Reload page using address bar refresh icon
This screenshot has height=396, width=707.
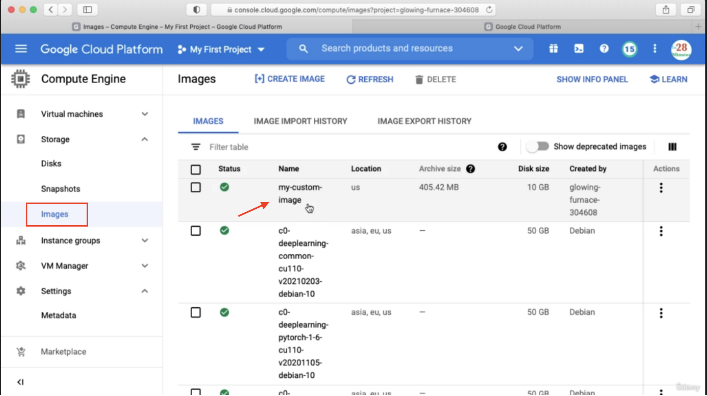click(x=489, y=10)
